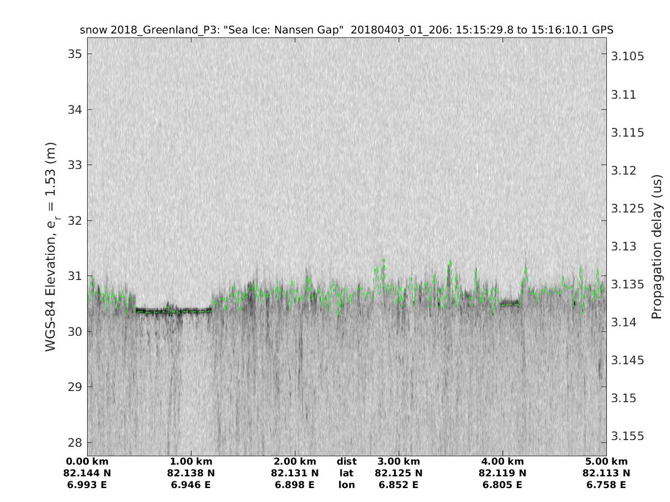
Task: Click the 3.14 propagation delay tick label
Action: pos(625,322)
